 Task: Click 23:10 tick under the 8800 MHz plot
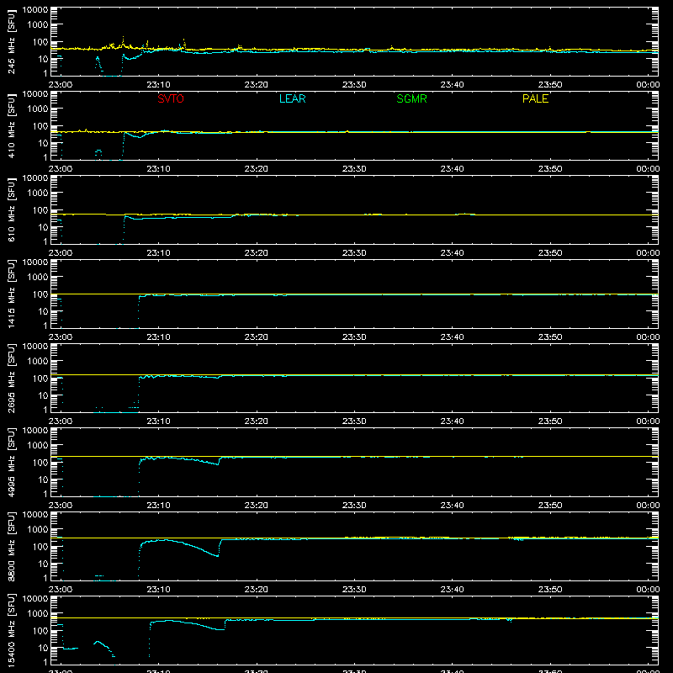158,590
